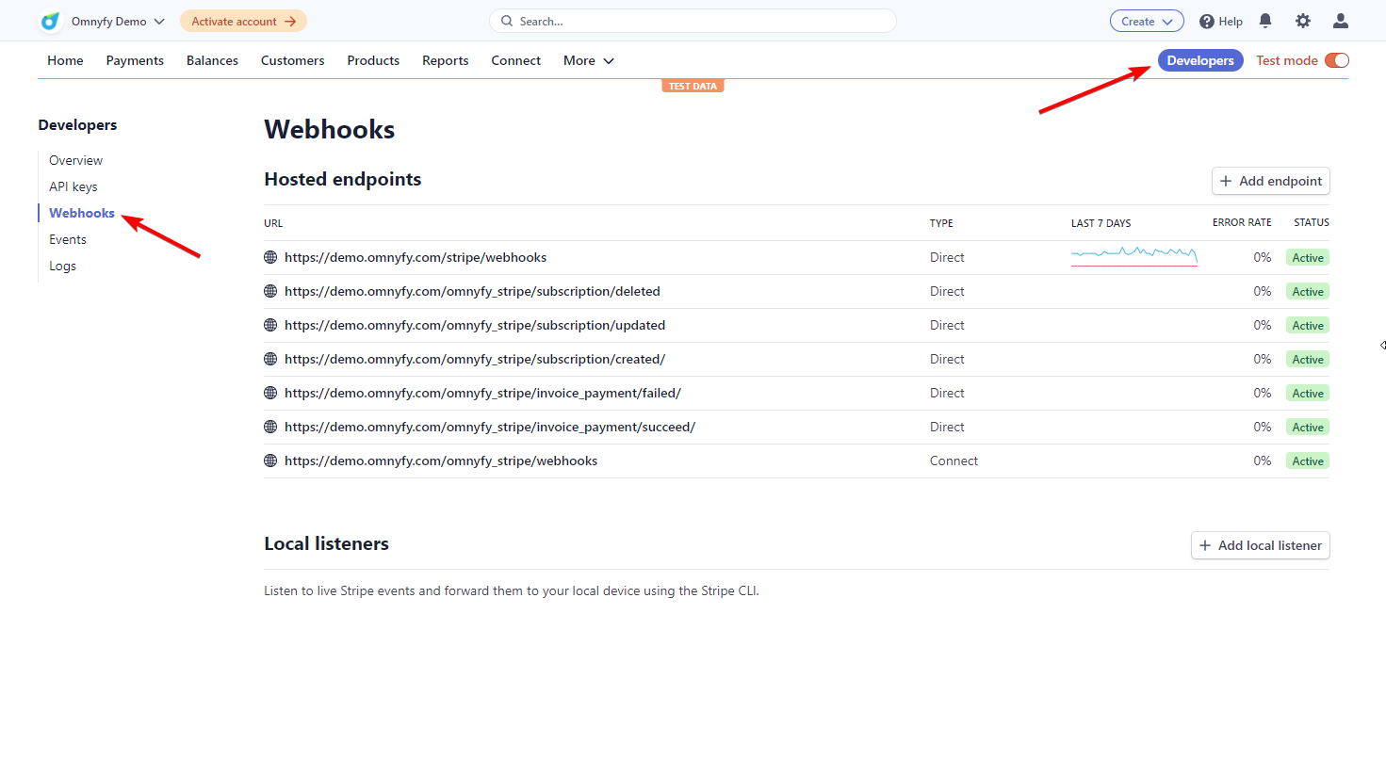Image resolution: width=1386 pixels, height=776 pixels.
Task: Click the TEST DATA badge
Action: pos(693,86)
